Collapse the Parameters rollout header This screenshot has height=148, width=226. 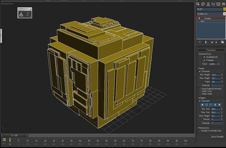click(211, 50)
